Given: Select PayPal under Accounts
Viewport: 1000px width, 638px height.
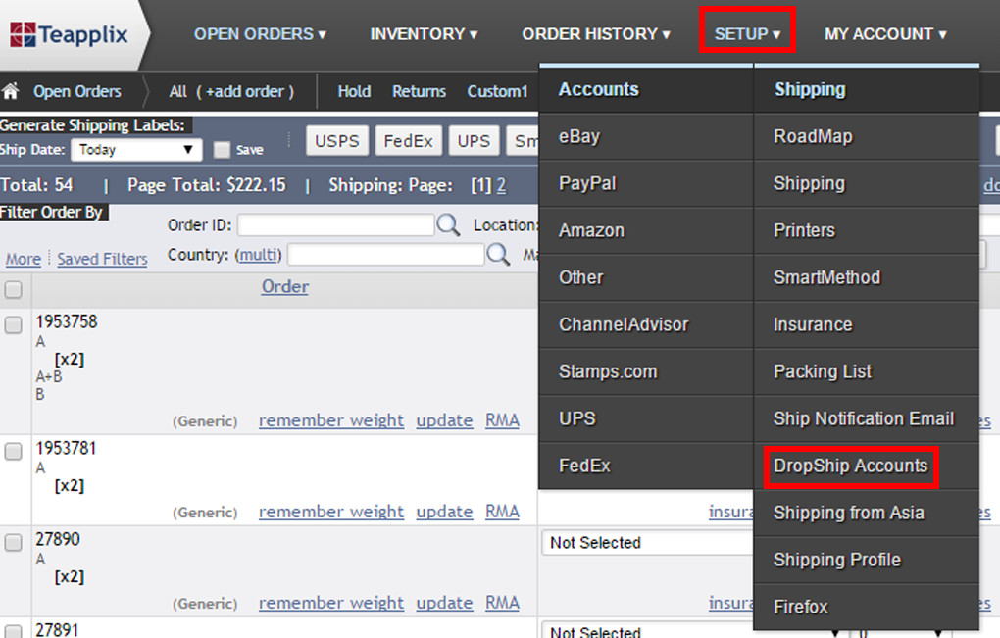Looking at the screenshot, I should coord(646,184).
